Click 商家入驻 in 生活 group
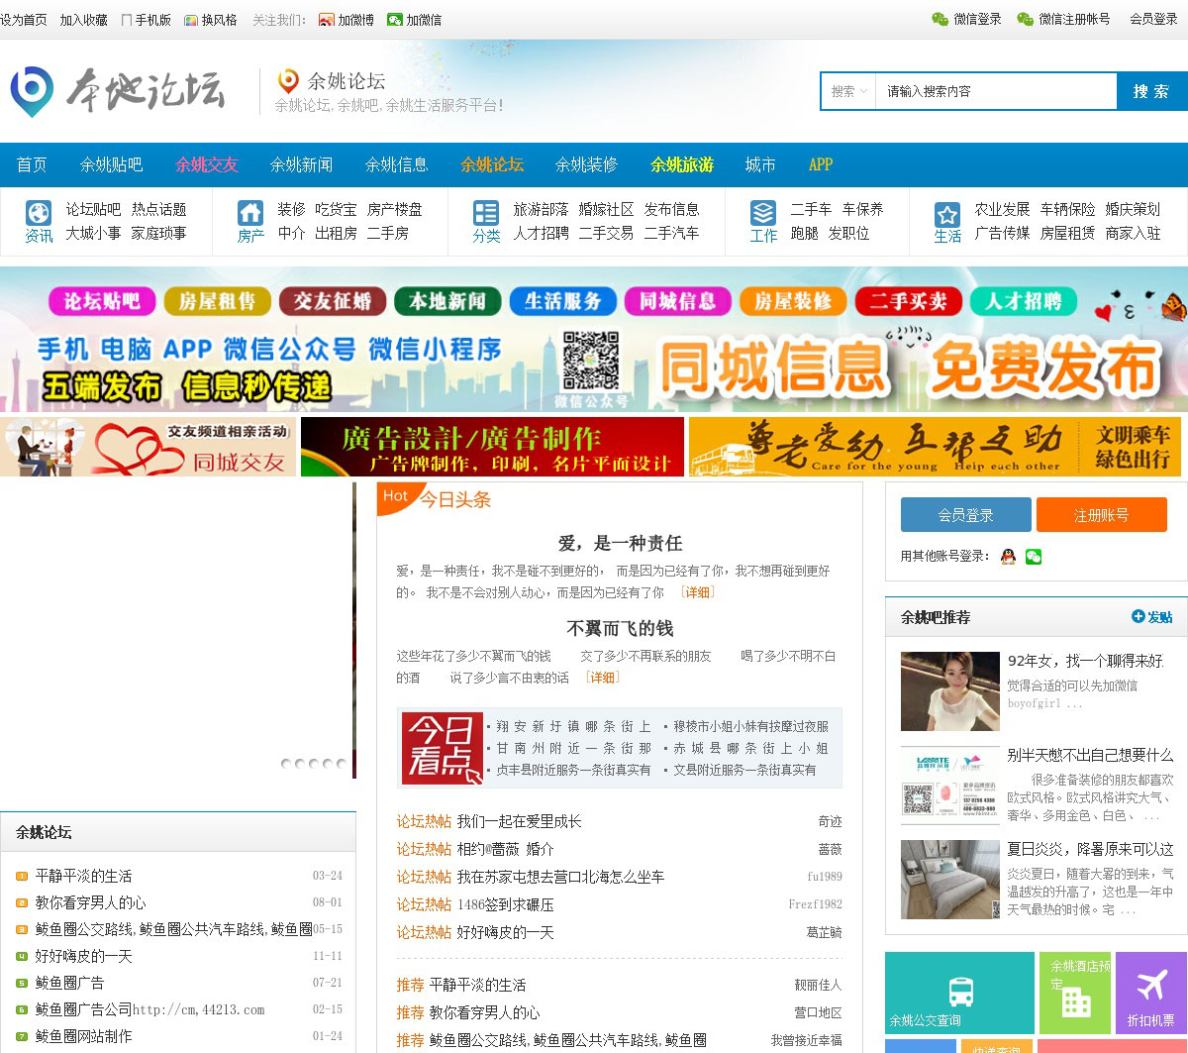Screen dimensions: 1188x1053 (x=1133, y=233)
